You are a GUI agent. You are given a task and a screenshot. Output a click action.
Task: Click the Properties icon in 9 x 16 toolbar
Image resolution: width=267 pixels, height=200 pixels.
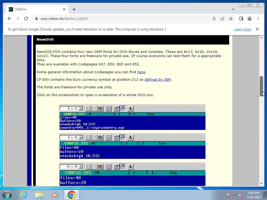(117, 137)
